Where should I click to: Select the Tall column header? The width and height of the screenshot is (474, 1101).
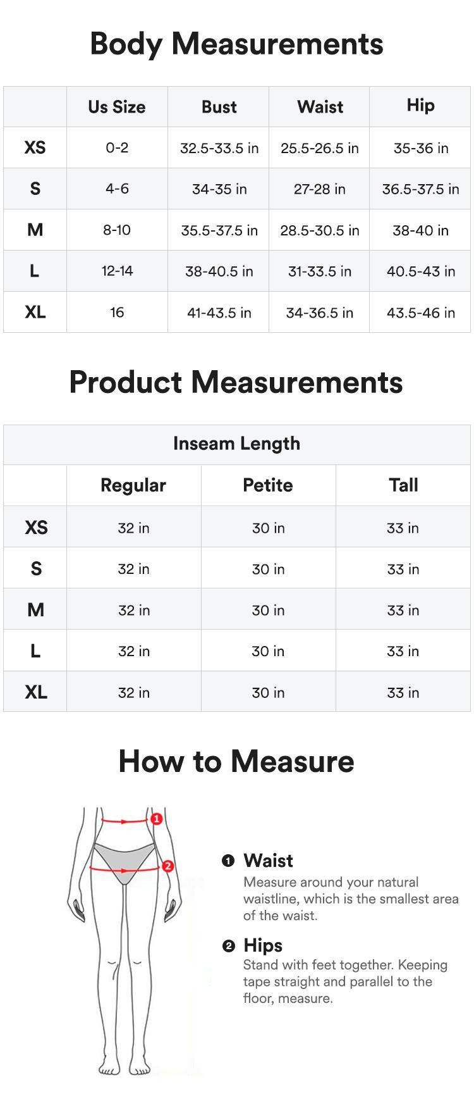pyautogui.click(x=403, y=485)
